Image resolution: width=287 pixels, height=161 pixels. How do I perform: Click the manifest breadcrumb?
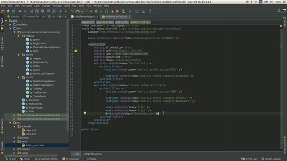[88, 22]
